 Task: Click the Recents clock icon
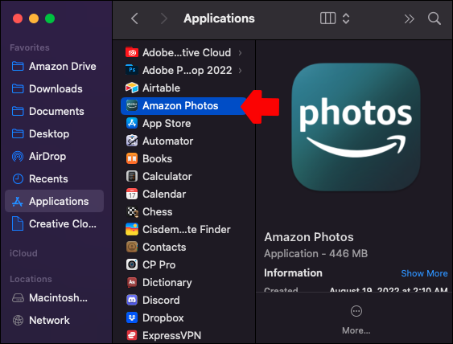pos(18,179)
